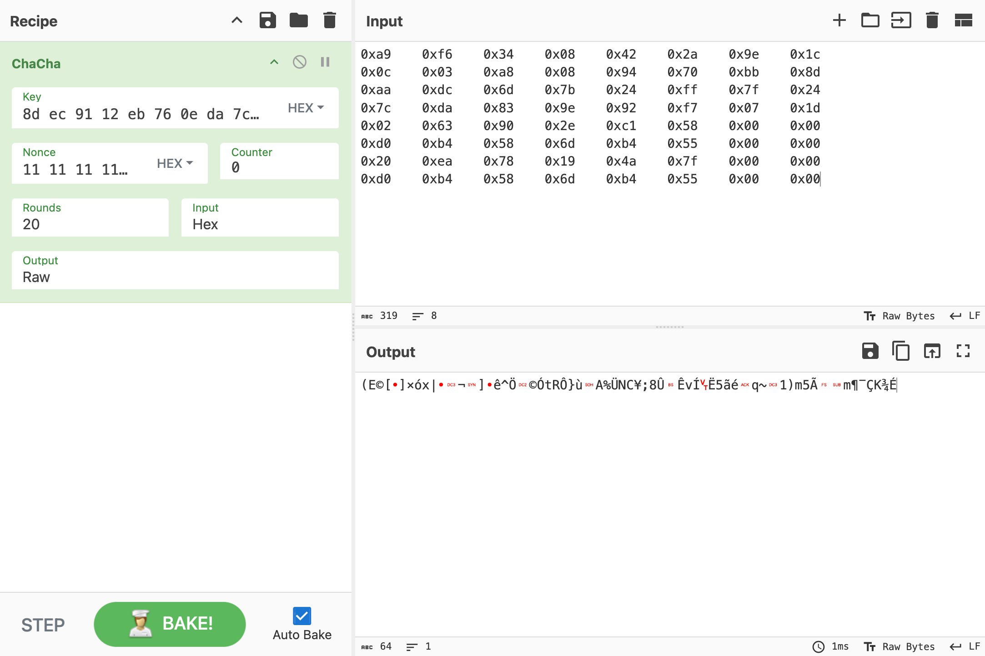Maximise the output pane
985x656 pixels.
[x=963, y=351]
